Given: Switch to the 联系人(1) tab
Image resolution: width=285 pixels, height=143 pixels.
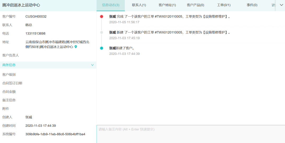Looking at the screenshot, I should click(139, 5).
